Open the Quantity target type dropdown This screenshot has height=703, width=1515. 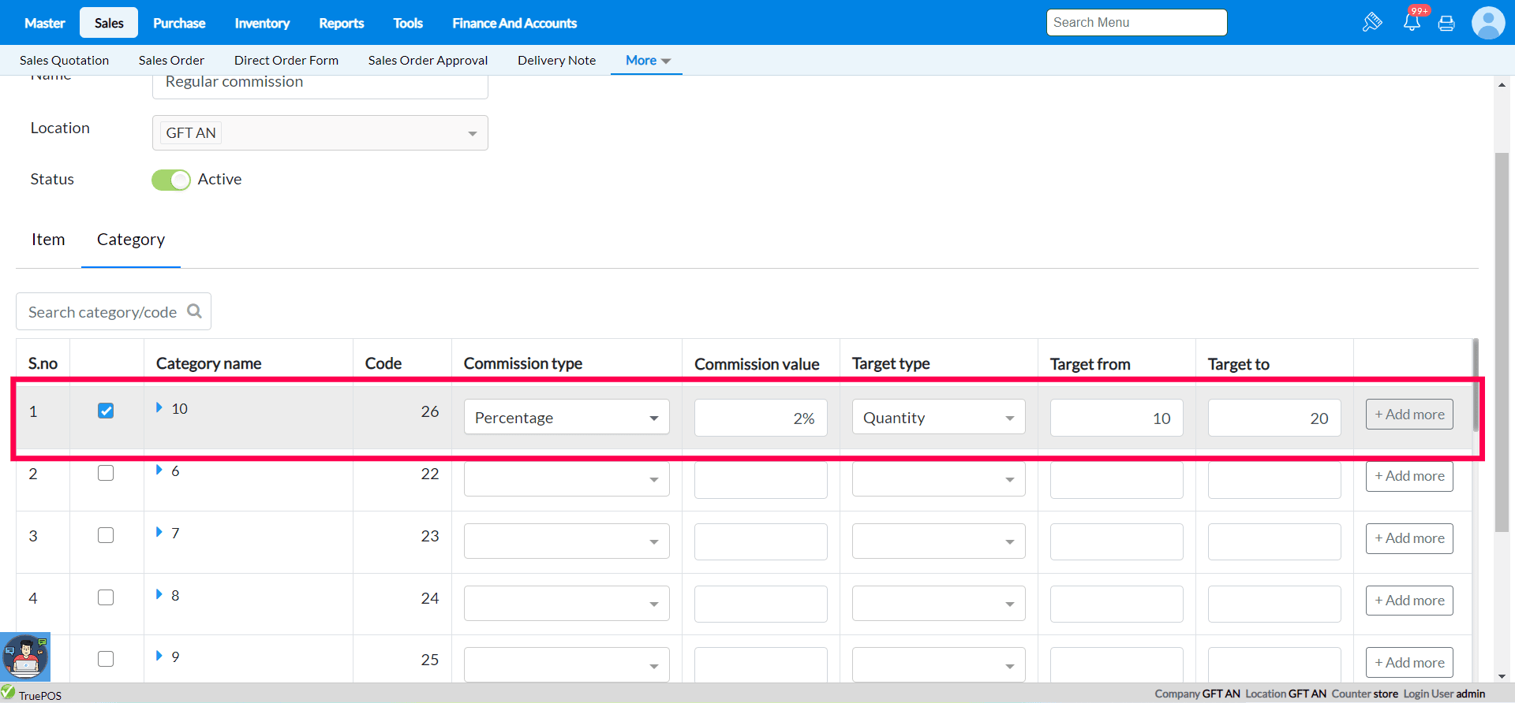pyautogui.click(x=939, y=417)
